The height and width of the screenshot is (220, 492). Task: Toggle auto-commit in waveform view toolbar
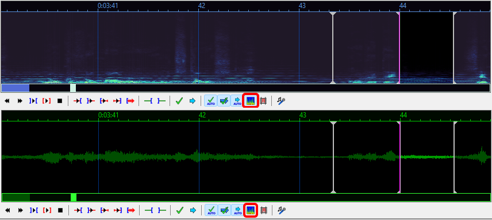point(211,210)
